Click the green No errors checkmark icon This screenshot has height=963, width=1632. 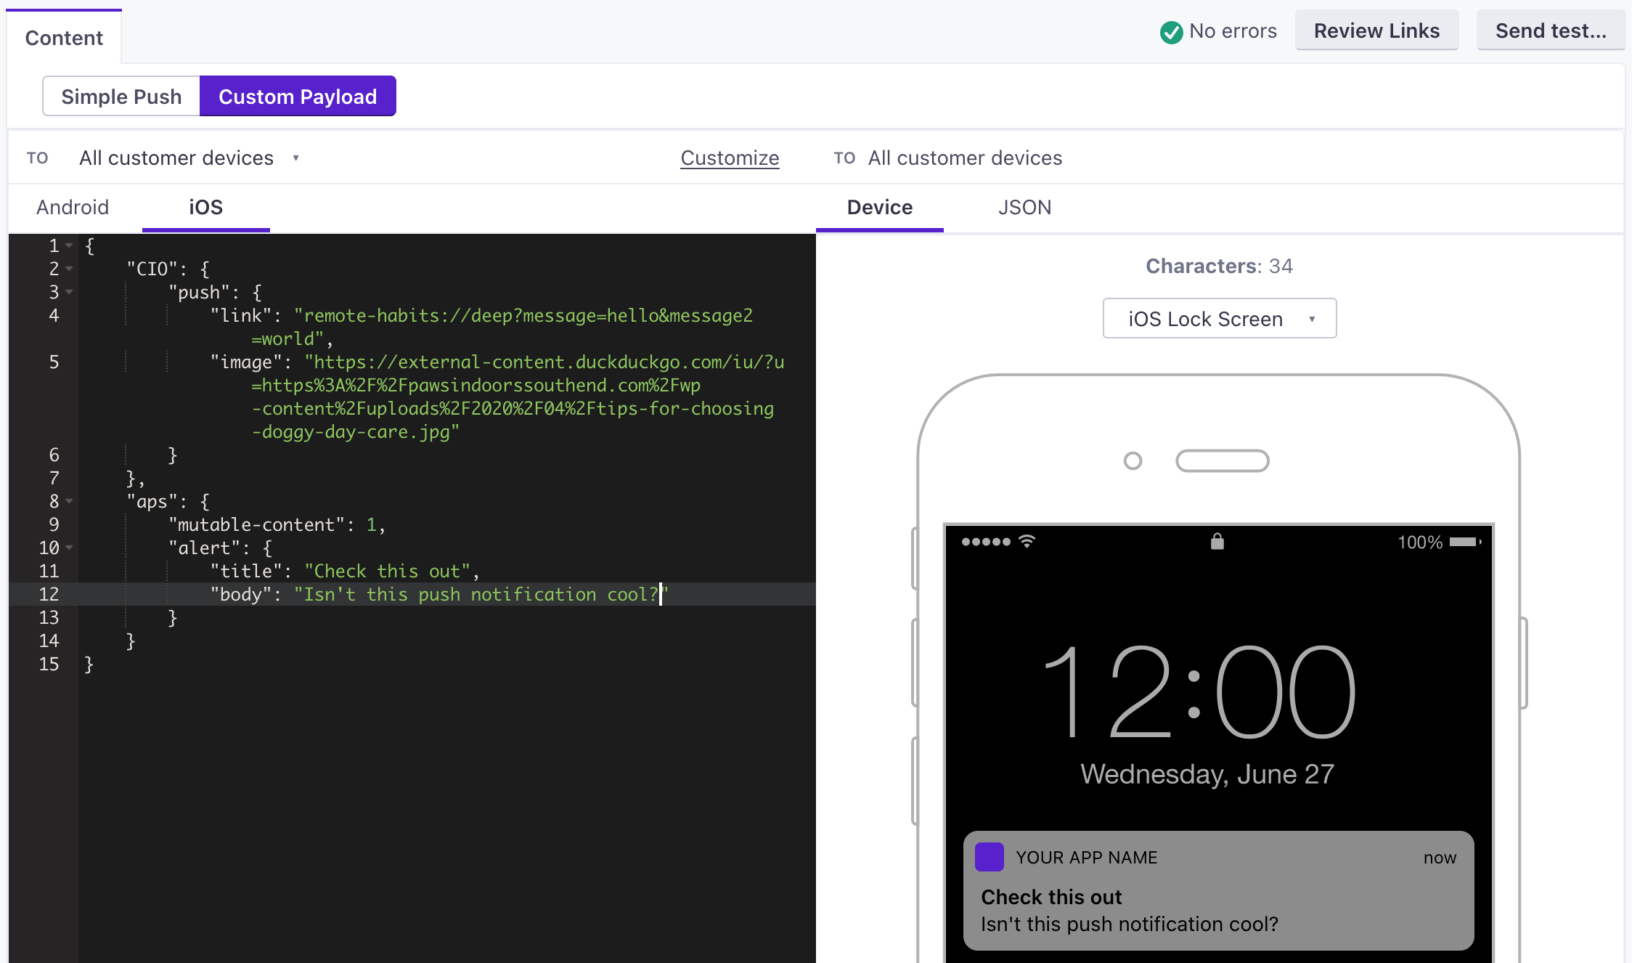coord(1171,32)
